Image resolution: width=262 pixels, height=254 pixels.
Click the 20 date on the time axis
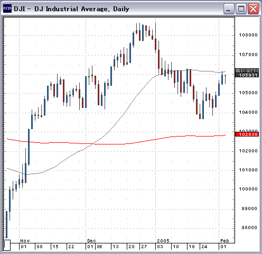[x=132, y=247]
